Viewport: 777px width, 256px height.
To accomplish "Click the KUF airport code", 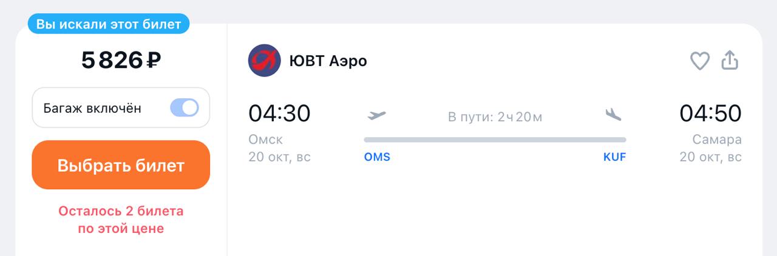I will [x=614, y=158].
